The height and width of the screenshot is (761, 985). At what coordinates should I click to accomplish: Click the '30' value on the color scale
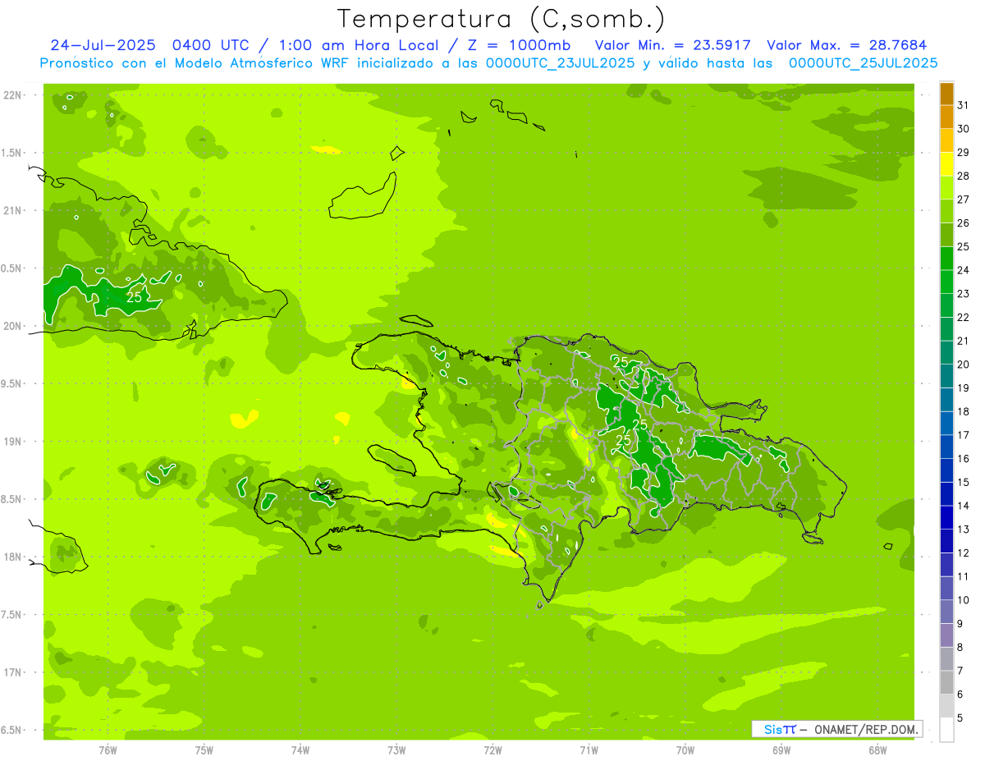(964, 129)
